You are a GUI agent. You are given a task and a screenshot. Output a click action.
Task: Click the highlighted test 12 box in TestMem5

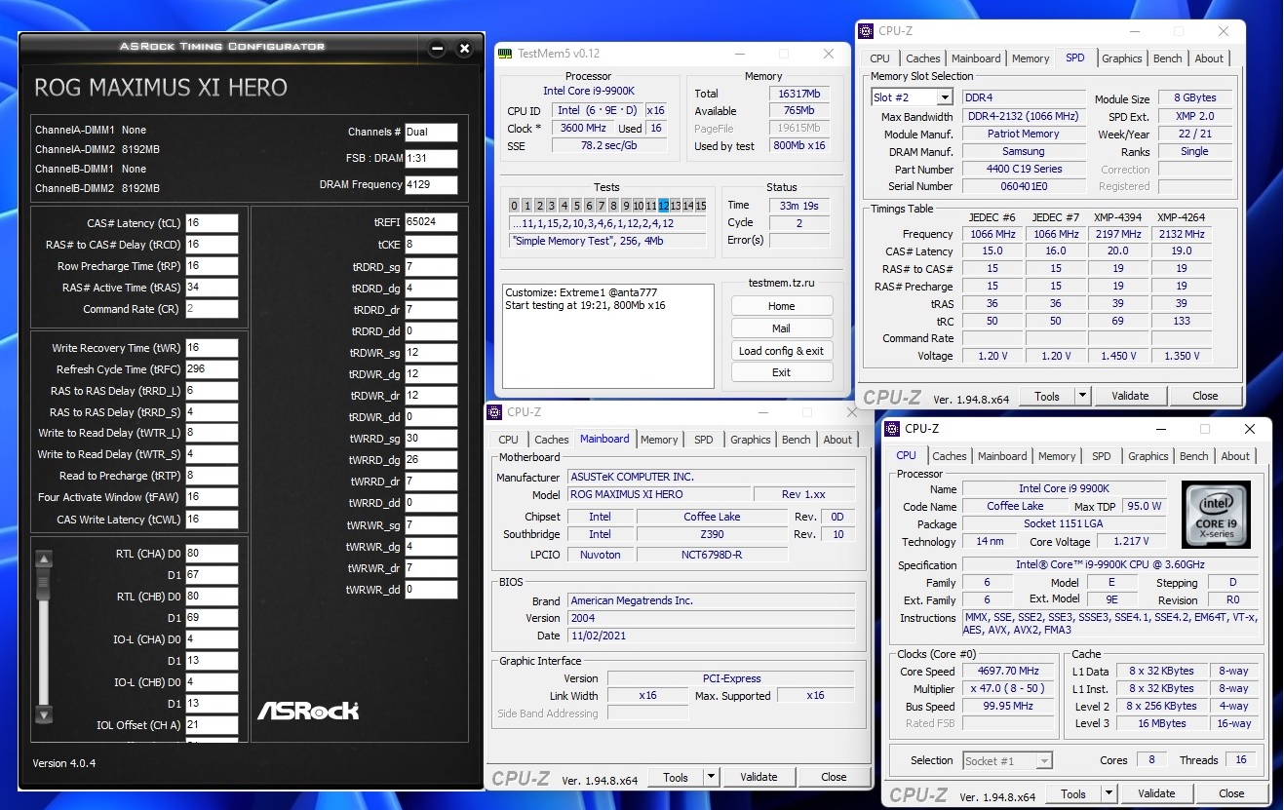[x=663, y=206]
